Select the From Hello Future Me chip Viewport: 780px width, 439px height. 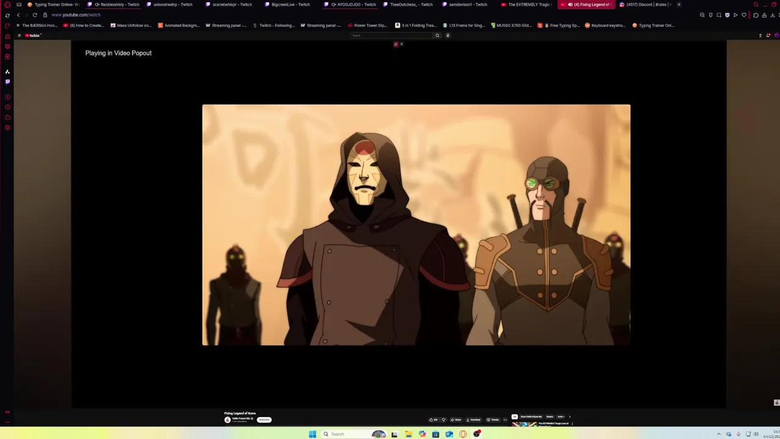[x=531, y=416]
